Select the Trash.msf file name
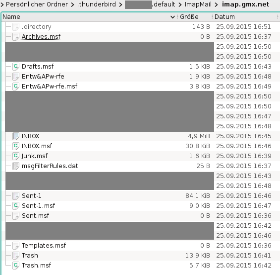This screenshot has width=280, height=275. tap(36, 266)
